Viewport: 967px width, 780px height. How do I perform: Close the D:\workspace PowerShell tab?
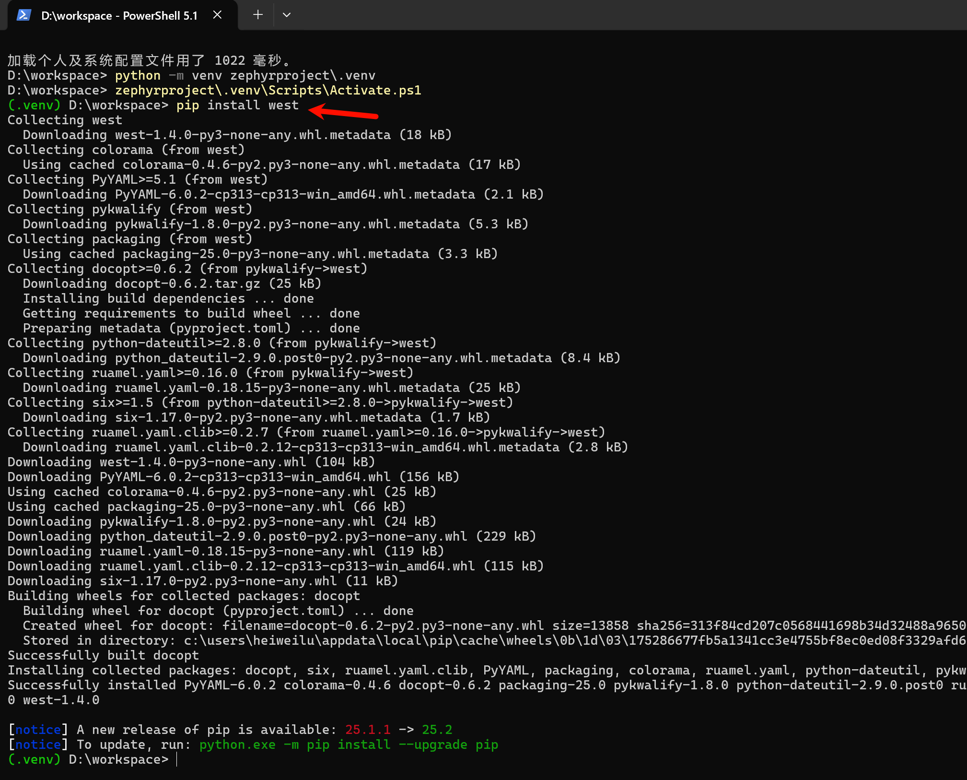[217, 15]
